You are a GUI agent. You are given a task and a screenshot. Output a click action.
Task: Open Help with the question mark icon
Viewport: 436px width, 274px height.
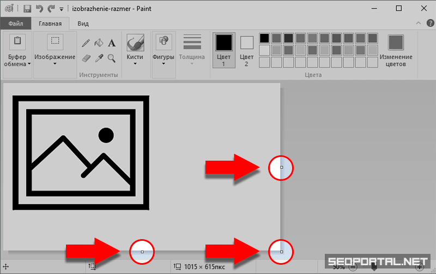tap(428, 23)
